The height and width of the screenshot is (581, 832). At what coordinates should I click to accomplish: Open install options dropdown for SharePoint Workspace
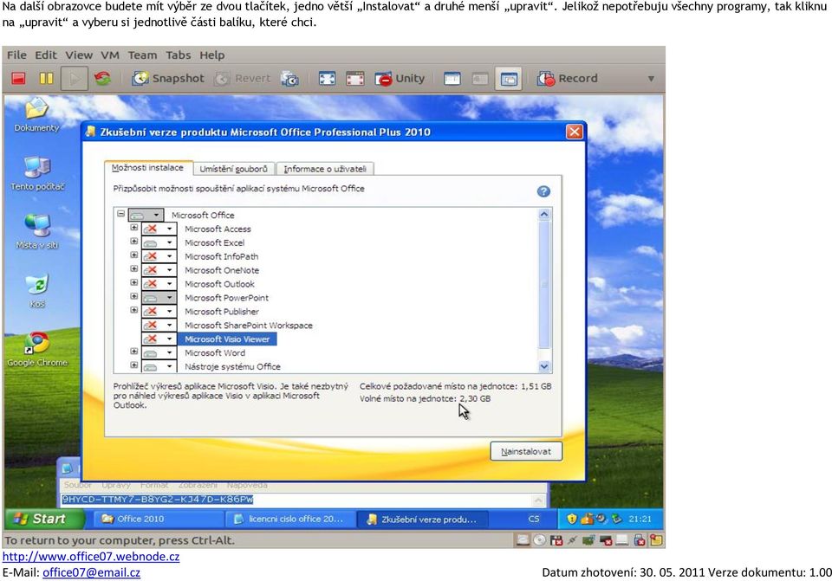(x=159, y=326)
